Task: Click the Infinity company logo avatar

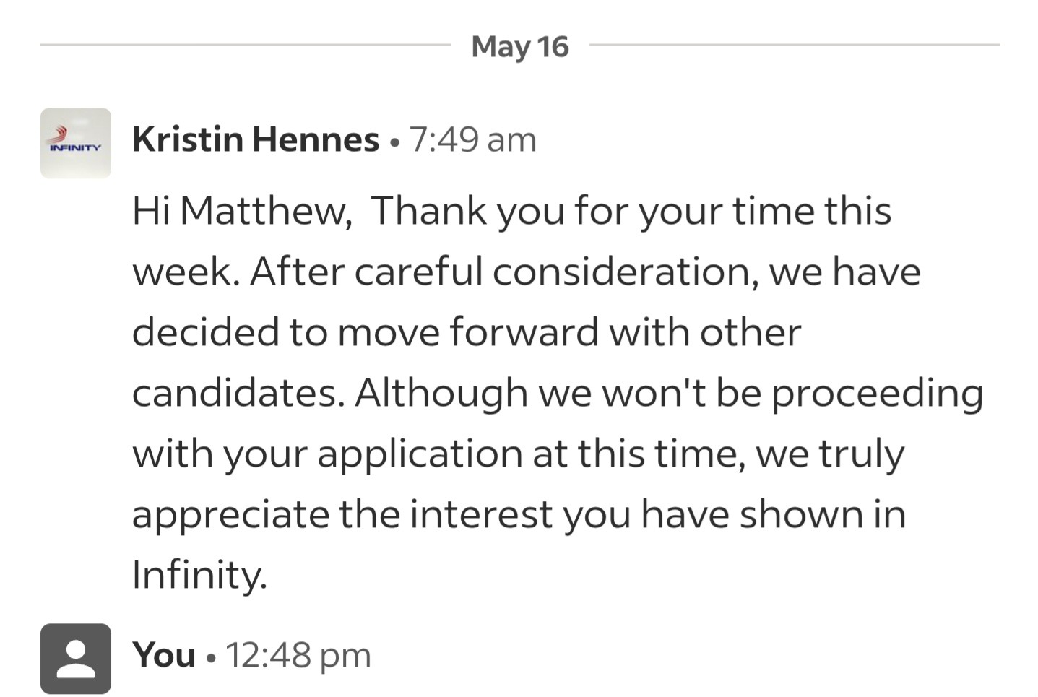Action: (x=76, y=143)
